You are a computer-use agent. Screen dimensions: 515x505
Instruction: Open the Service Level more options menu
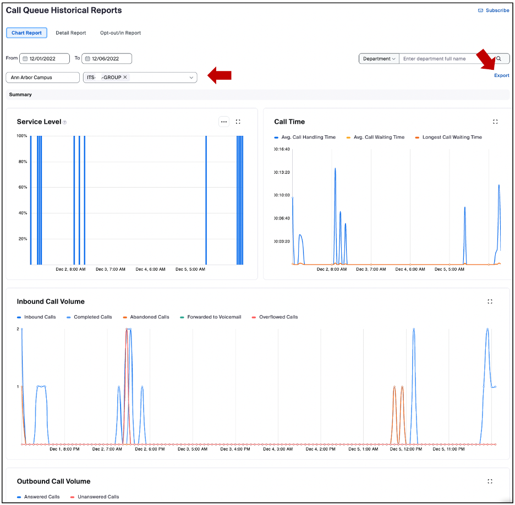point(224,122)
